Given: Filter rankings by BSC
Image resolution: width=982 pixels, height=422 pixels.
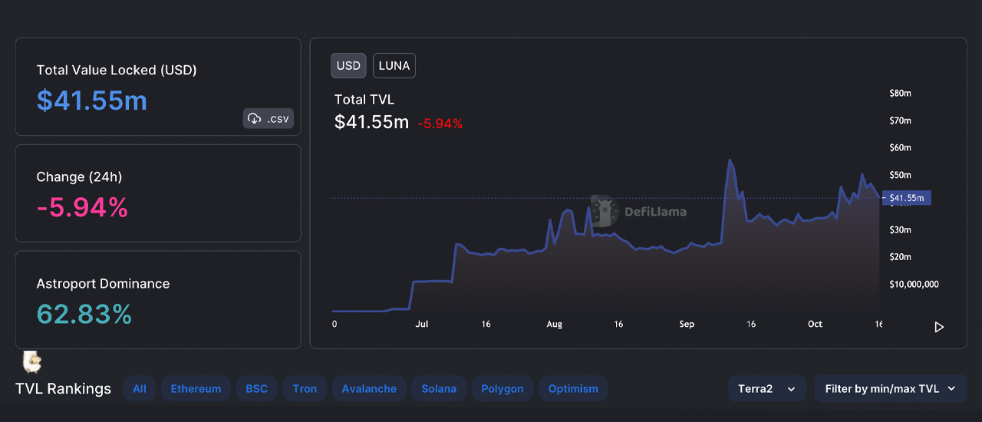Looking at the screenshot, I should click(256, 389).
